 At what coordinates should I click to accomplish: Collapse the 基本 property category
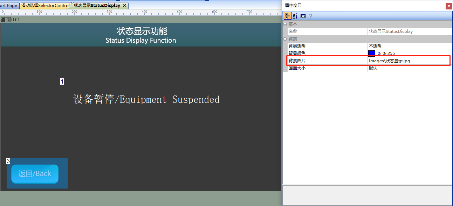[285, 24]
